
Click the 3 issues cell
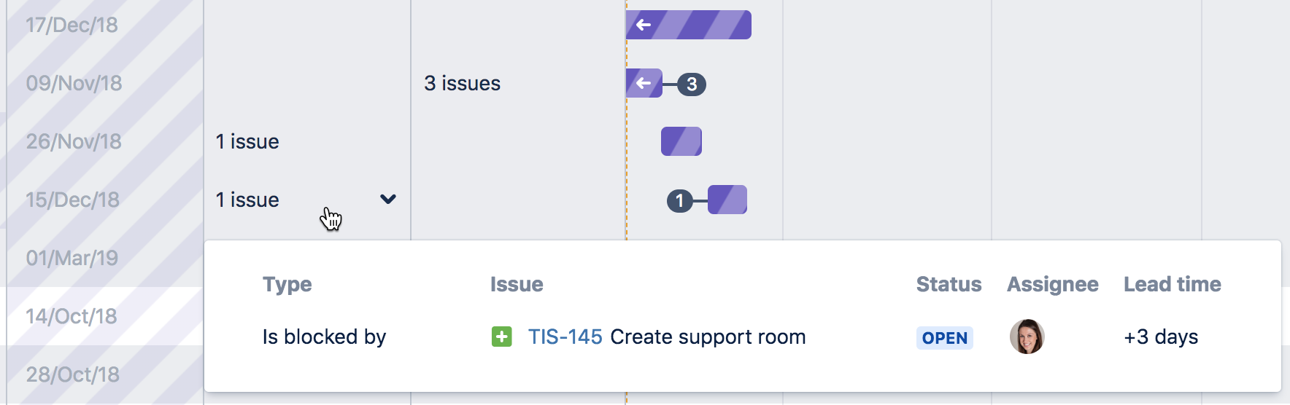click(x=463, y=83)
